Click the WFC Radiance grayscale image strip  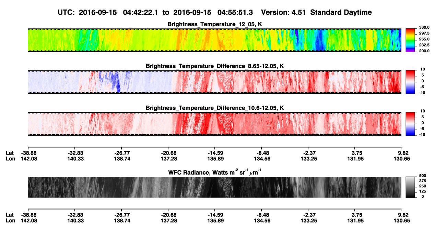[215, 187]
